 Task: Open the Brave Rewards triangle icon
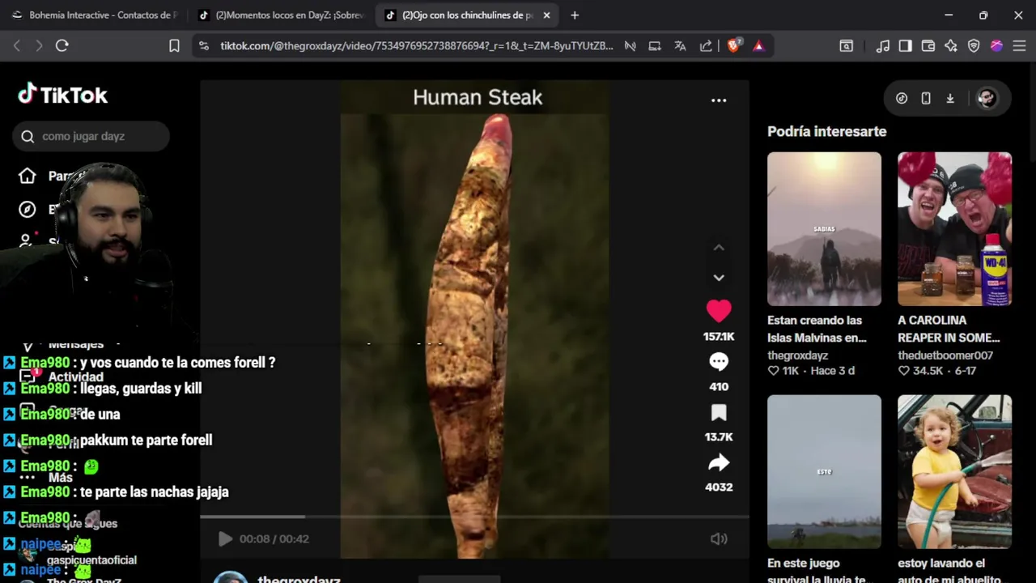point(758,46)
